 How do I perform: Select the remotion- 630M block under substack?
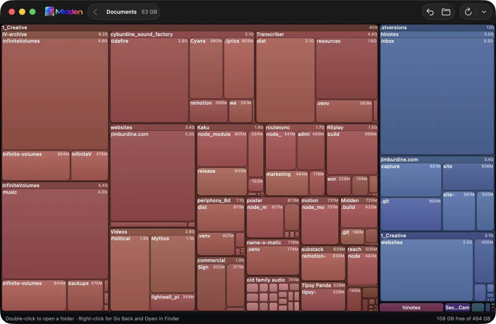point(323,267)
